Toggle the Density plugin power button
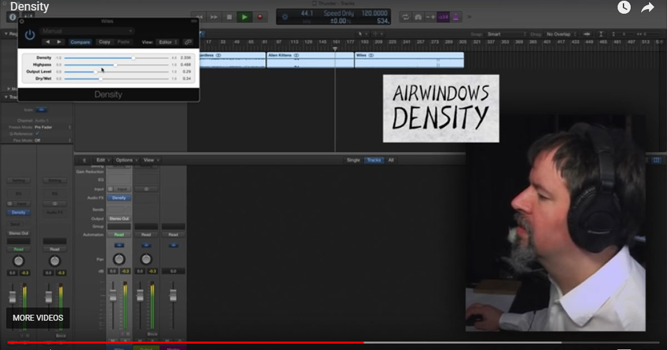667x350 pixels. 29,34
